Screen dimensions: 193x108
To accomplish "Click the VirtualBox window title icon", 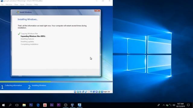I will [2, 1].
